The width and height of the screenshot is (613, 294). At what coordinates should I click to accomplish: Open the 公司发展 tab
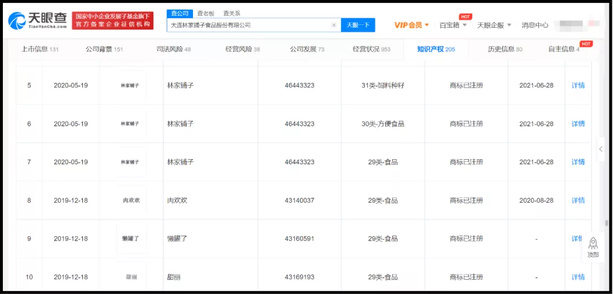point(307,49)
